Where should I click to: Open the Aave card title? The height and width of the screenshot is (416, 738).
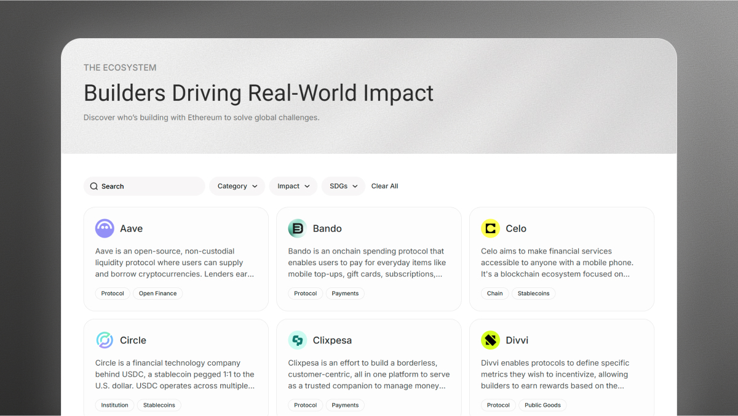coord(132,228)
